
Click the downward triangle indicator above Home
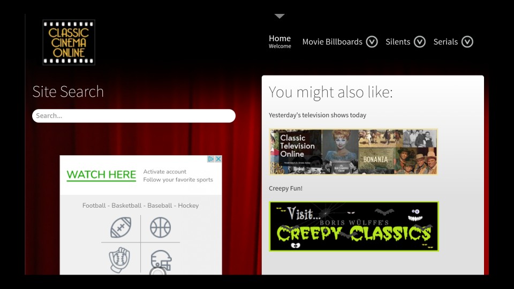tap(279, 17)
